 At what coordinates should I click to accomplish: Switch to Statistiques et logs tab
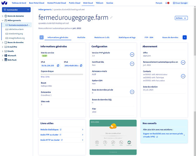click(x=127, y=37)
